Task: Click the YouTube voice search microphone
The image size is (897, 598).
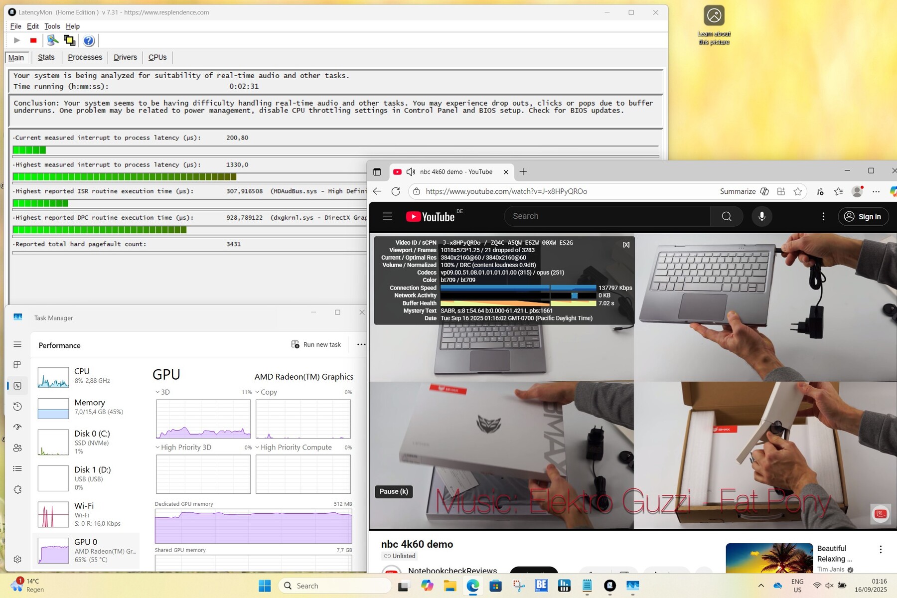Action: coord(761,216)
